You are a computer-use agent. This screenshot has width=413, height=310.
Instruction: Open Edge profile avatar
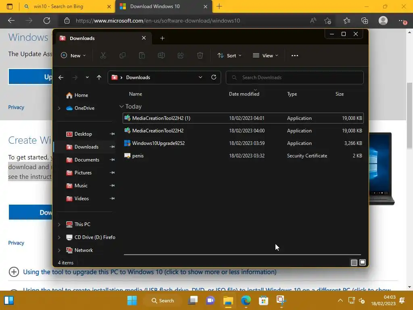[383, 21]
